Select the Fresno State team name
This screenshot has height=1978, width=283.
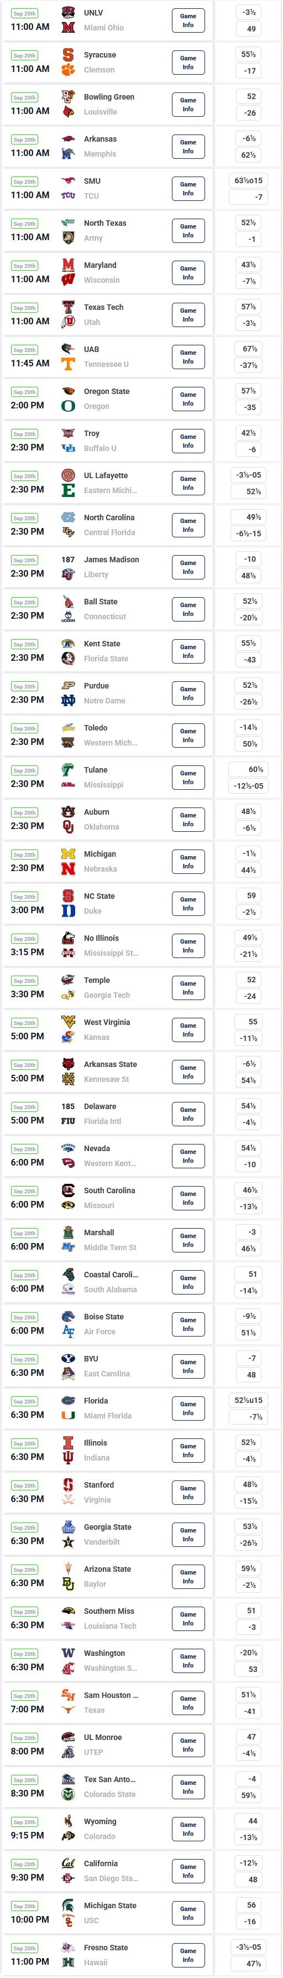[106, 1948]
